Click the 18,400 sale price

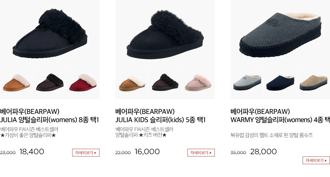(x=32, y=152)
